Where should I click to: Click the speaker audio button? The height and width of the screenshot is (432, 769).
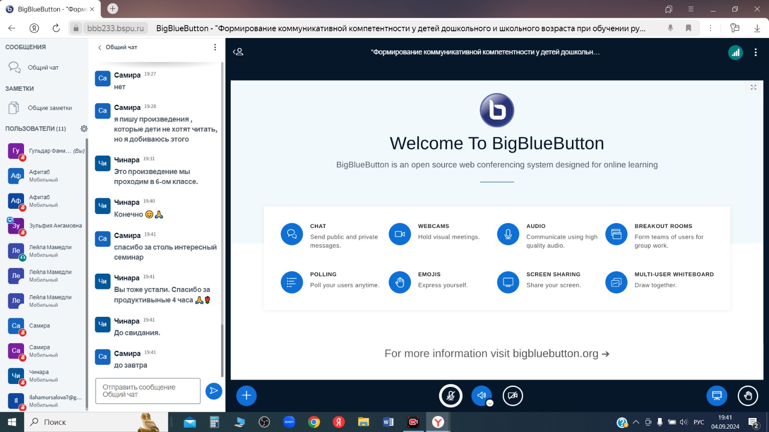pos(482,396)
